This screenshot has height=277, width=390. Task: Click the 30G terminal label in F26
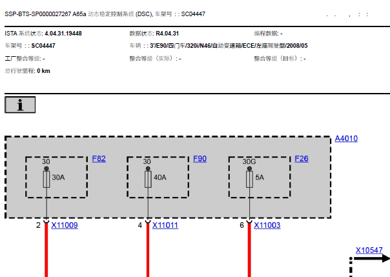[x=249, y=161]
